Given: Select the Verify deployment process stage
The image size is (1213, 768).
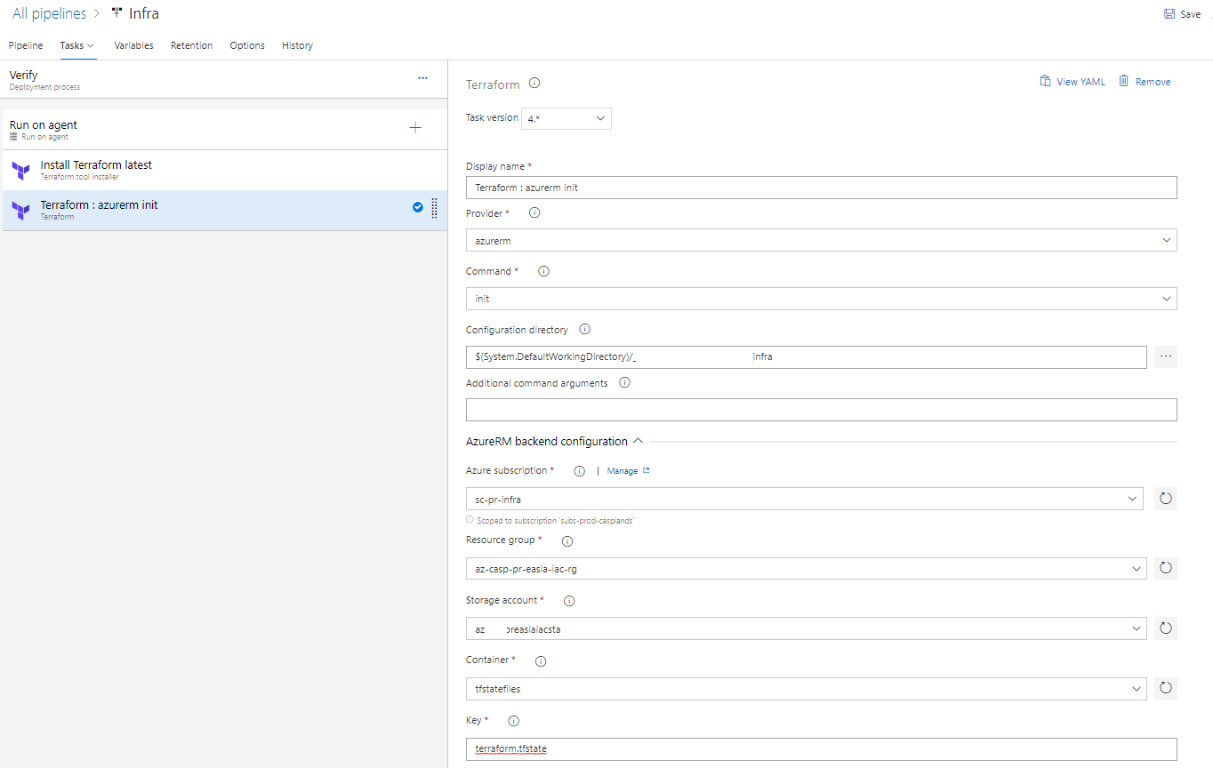Looking at the screenshot, I should (x=223, y=80).
